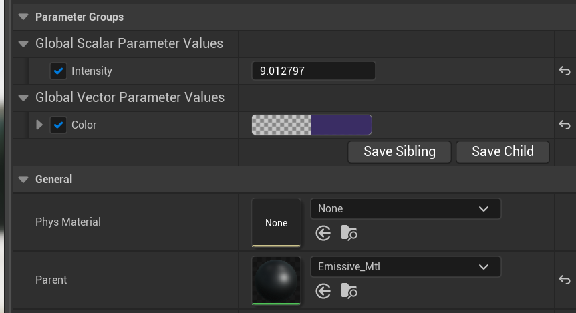Screen dimensions: 576x313
Task: Uncheck the Color parameter override
Action: [x=59, y=125]
